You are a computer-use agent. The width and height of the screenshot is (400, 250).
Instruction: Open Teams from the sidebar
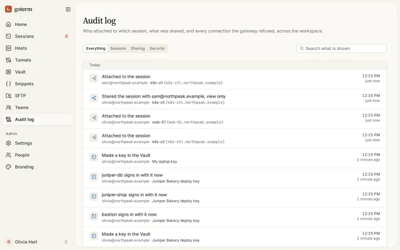pyautogui.click(x=22, y=107)
